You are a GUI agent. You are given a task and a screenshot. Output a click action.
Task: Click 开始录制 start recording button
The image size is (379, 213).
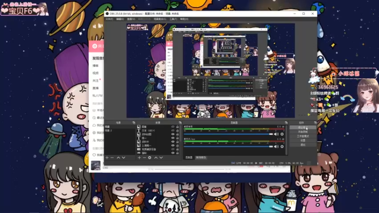pos(303,132)
